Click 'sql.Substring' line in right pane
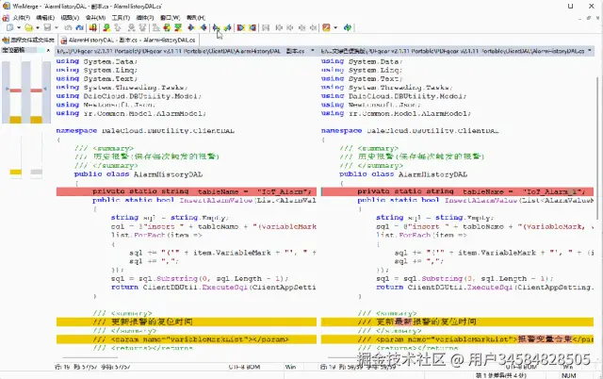The image size is (603, 379). [x=464, y=278]
